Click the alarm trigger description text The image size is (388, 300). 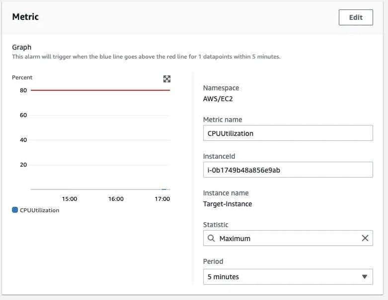point(146,57)
